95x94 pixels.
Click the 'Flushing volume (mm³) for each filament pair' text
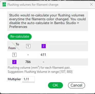(x=39, y=68)
